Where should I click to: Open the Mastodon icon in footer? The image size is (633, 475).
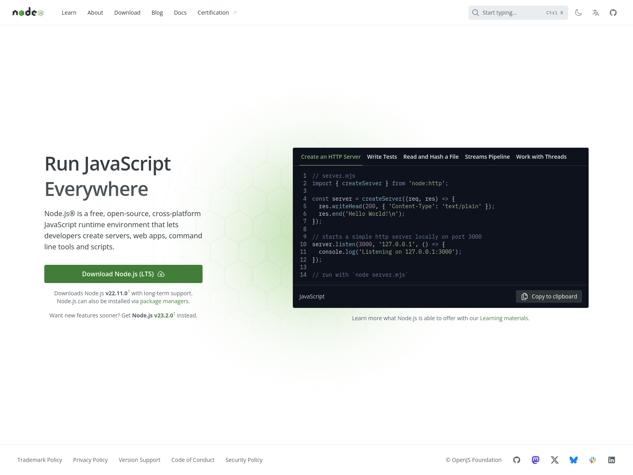(x=536, y=460)
